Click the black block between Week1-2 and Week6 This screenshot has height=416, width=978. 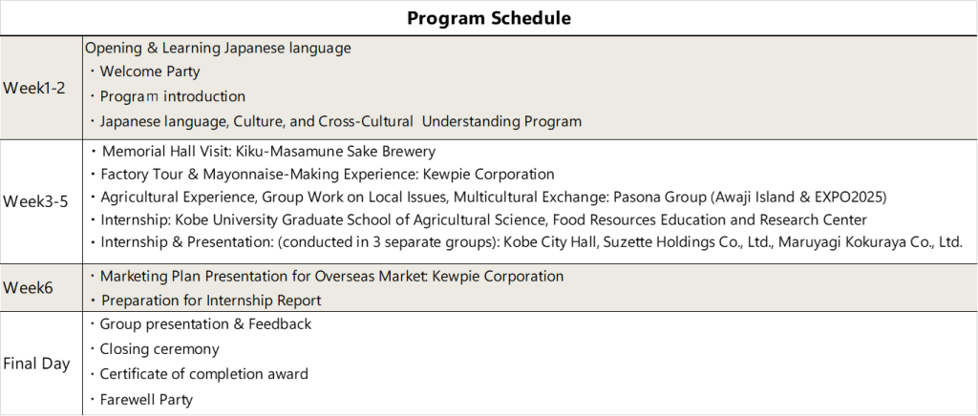tap(489, 201)
